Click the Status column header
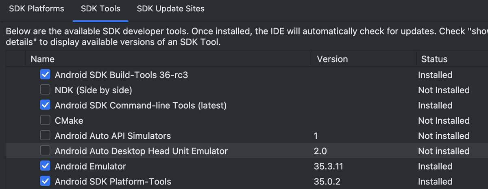Image resolution: width=488 pixels, height=189 pixels. pos(434,59)
